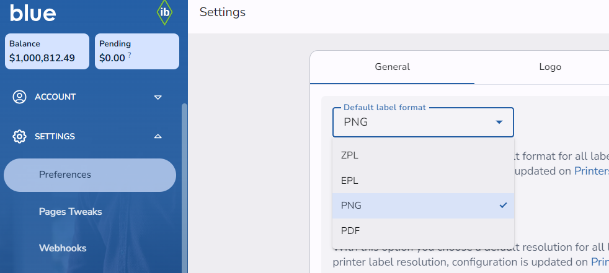Open the Printers link in the label format description

click(x=591, y=171)
